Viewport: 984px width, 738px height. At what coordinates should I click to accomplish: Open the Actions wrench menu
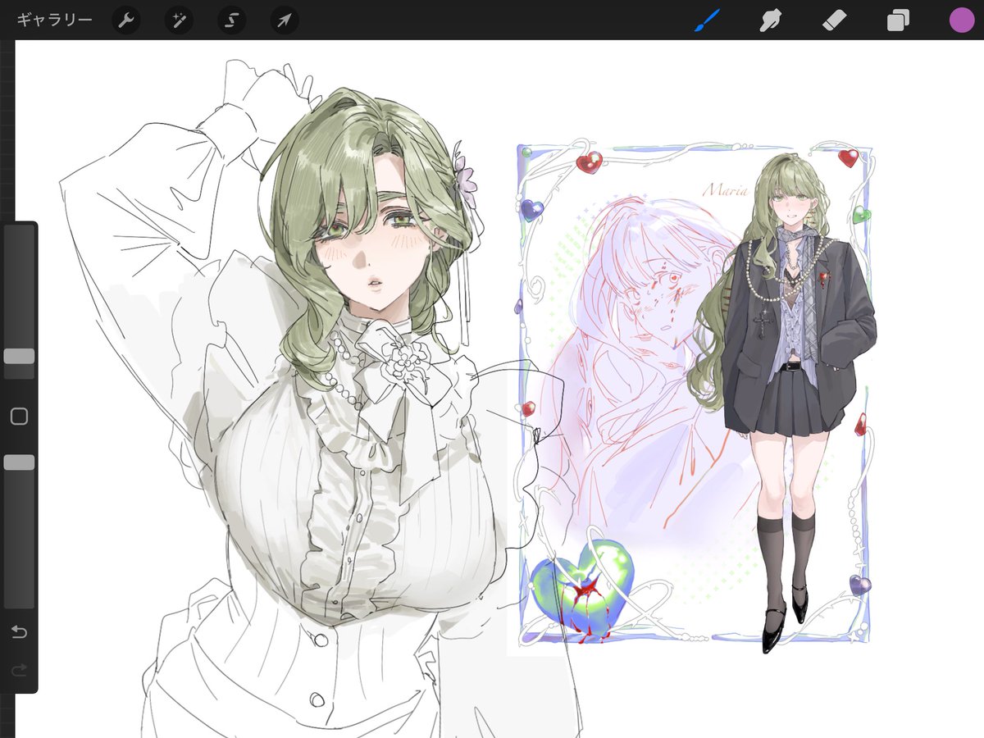(125, 20)
